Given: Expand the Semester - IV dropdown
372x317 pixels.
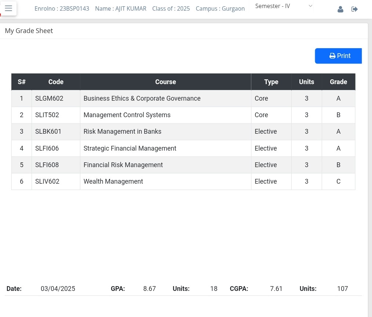Looking at the screenshot, I should coord(284,6).
